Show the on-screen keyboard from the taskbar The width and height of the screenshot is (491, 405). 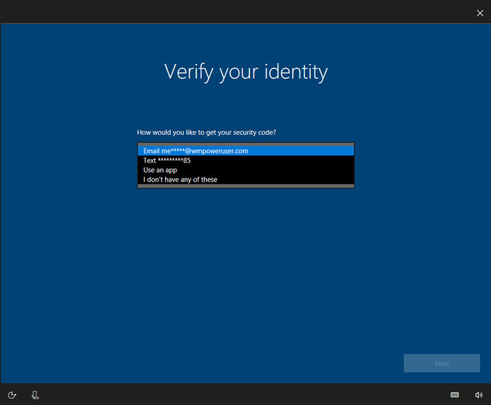454,395
